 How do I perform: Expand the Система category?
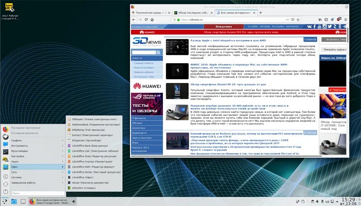coord(37,177)
